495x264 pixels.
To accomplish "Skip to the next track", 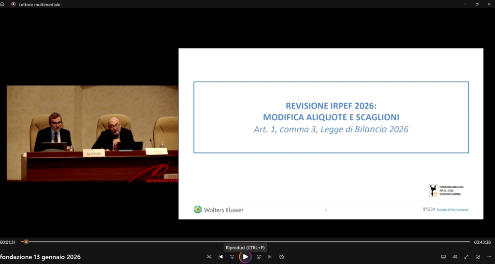I will pos(270,257).
